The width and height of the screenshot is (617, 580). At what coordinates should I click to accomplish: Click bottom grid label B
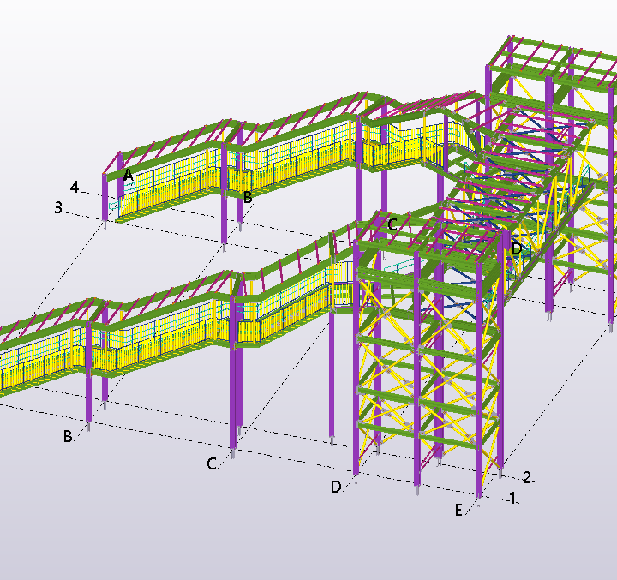(67, 436)
